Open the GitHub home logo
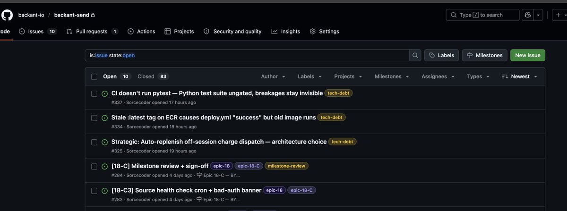567x211 pixels. pyautogui.click(x=7, y=15)
